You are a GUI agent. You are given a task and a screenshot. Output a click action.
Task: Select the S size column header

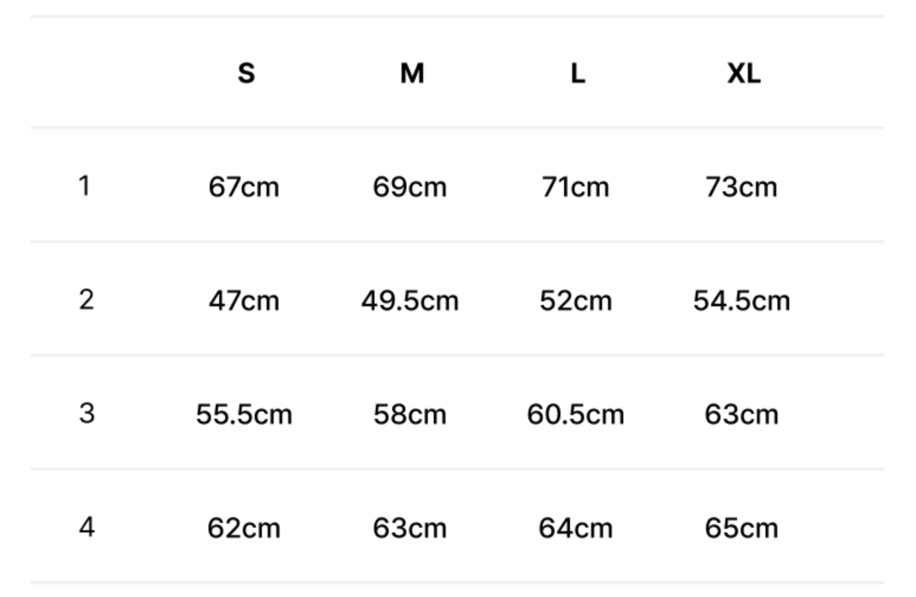pos(246,74)
